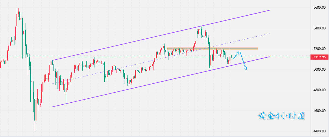329x137 pixels.
Task: Select the red 5119.95 current price tag
Action: [319, 57]
